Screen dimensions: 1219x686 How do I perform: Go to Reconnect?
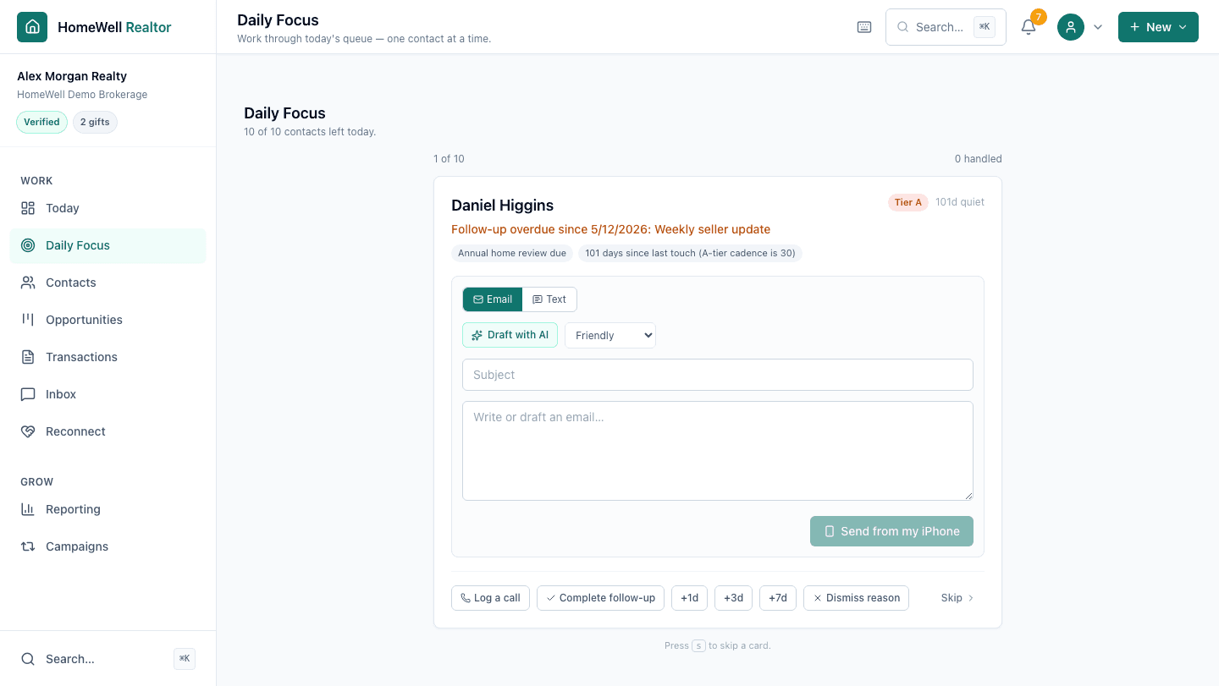click(x=108, y=431)
